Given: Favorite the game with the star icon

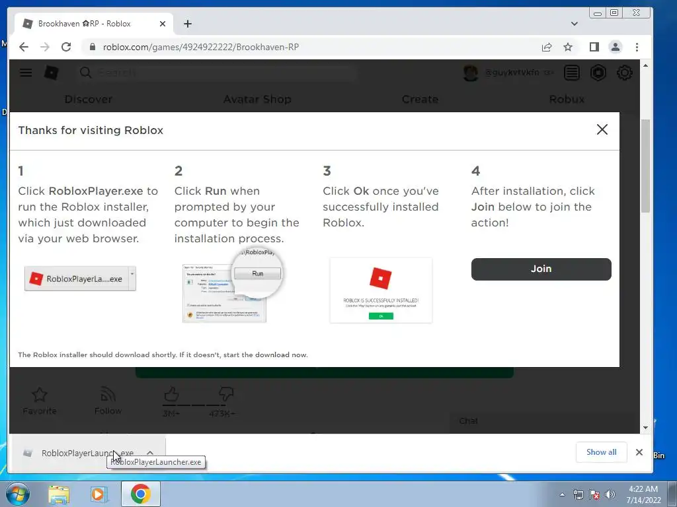Looking at the screenshot, I should [39, 395].
